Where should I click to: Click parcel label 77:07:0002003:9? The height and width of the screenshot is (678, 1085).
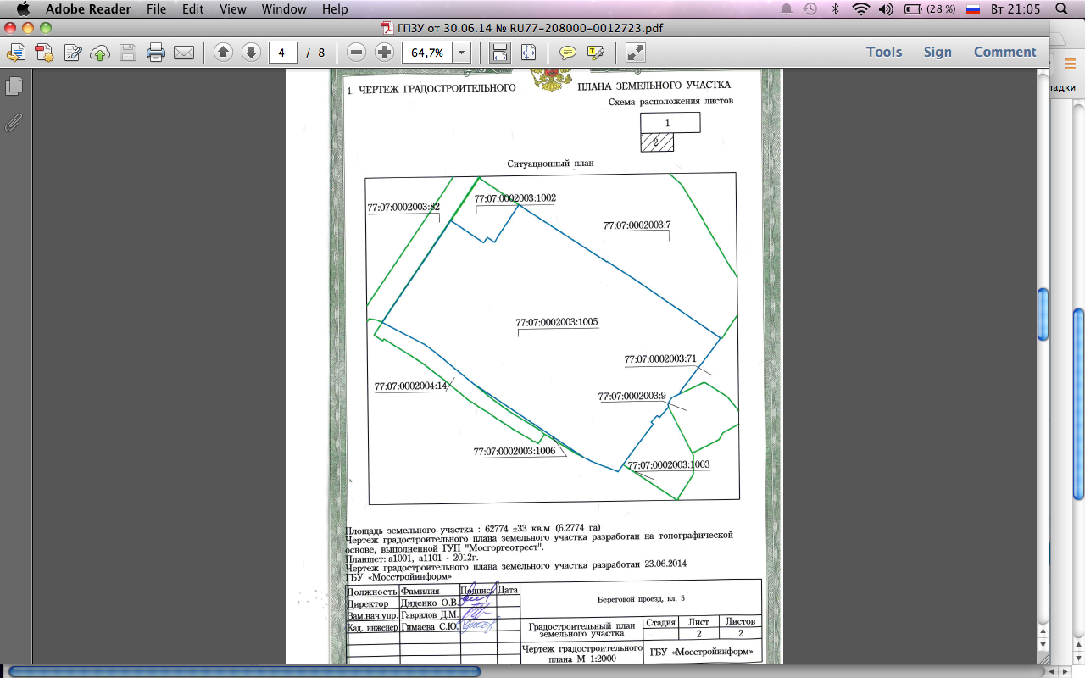[632, 396]
